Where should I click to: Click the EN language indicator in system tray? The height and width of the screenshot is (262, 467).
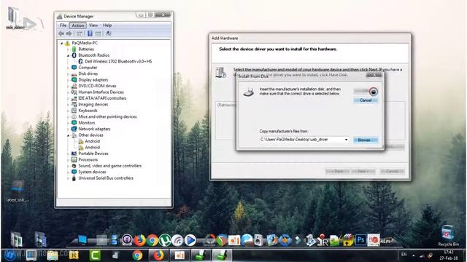pyautogui.click(x=404, y=255)
